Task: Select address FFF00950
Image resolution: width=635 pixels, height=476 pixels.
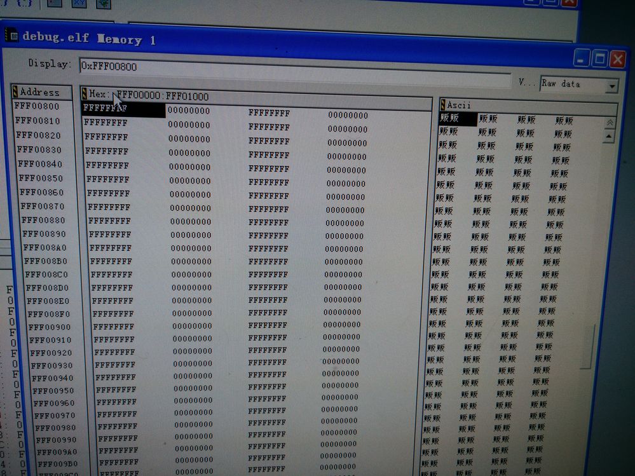Action: click(x=53, y=391)
